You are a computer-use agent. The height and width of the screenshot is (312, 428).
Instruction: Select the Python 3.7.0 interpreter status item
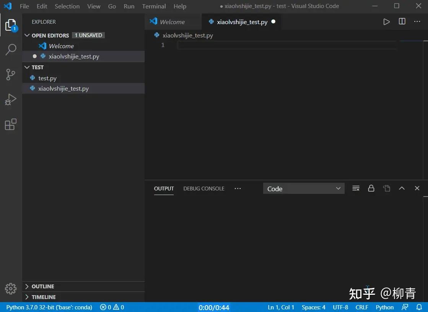point(49,307)
